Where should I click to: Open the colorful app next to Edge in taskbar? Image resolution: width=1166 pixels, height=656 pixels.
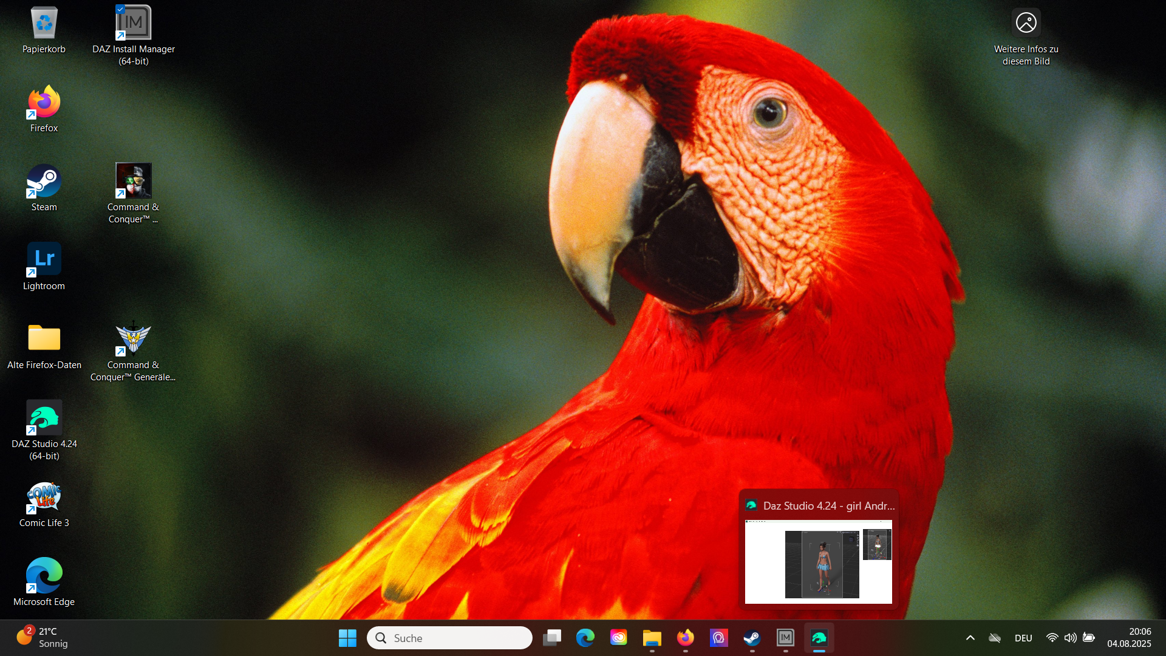click(x=619, y=638)
